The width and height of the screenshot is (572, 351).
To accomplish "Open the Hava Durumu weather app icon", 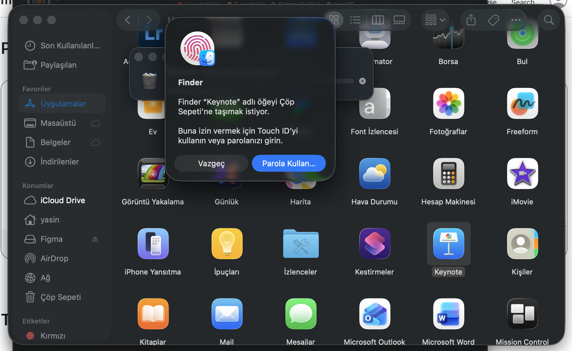I will pyautogui.click(x=375, y=174).
